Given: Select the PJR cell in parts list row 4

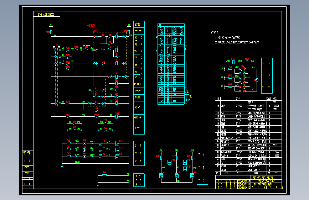Looking at the screenshot, I should 227,159.
